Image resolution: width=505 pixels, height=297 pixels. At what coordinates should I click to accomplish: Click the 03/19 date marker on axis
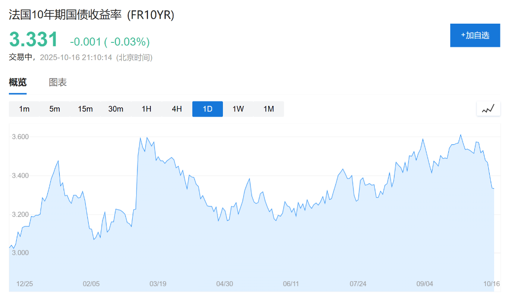click(158, 284)
